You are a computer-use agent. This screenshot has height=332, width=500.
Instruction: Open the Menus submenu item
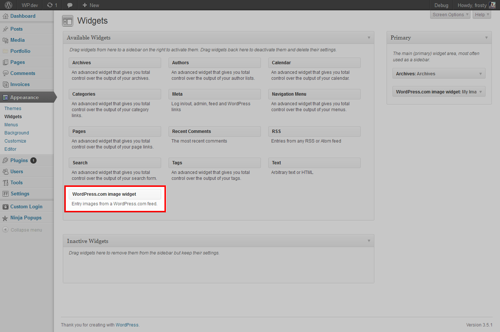coord(11,125)
